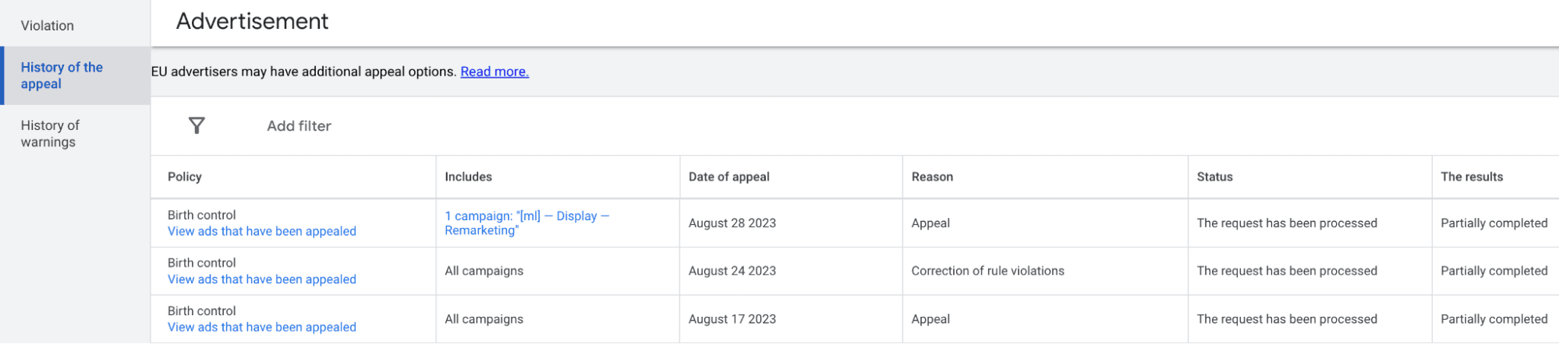Open History of warnings section
The height and width of the screenshot is (344, 1559).
(50, 134)
